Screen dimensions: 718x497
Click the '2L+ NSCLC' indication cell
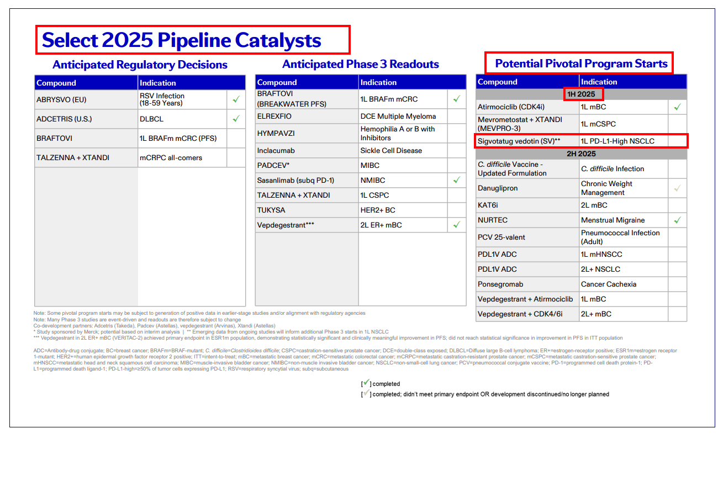pyautogui.click(x=624, y=269)
